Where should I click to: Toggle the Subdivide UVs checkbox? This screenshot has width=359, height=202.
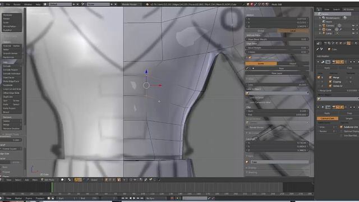(342, 127)
